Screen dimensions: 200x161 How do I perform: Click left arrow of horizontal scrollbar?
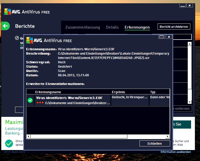[28, 137]
